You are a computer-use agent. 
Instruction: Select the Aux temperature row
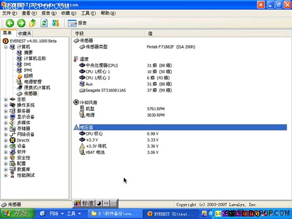point(180,84)
